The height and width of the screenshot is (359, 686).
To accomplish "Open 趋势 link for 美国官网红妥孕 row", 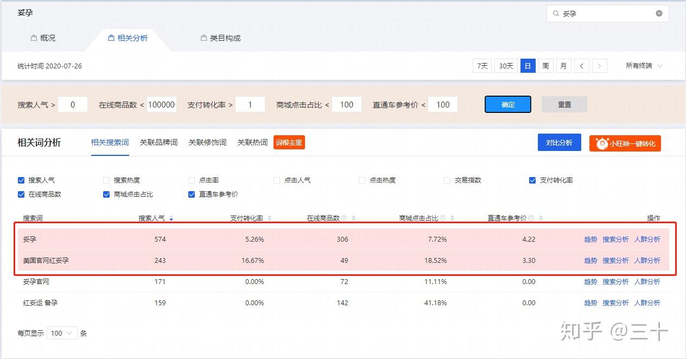I will tap(590, 260).
